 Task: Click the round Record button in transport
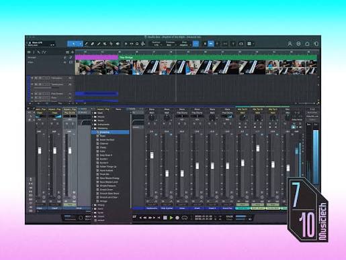point(177,218)
